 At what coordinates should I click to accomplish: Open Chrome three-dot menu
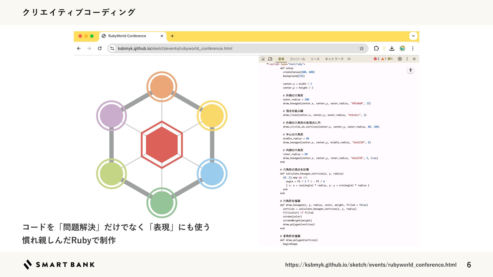tap(413, 48)
